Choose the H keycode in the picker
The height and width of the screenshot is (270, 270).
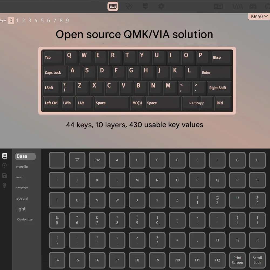click(257, 160)
